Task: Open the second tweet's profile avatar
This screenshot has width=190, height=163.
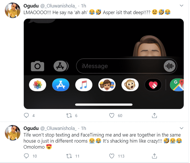Action: [x=12, y=133]
